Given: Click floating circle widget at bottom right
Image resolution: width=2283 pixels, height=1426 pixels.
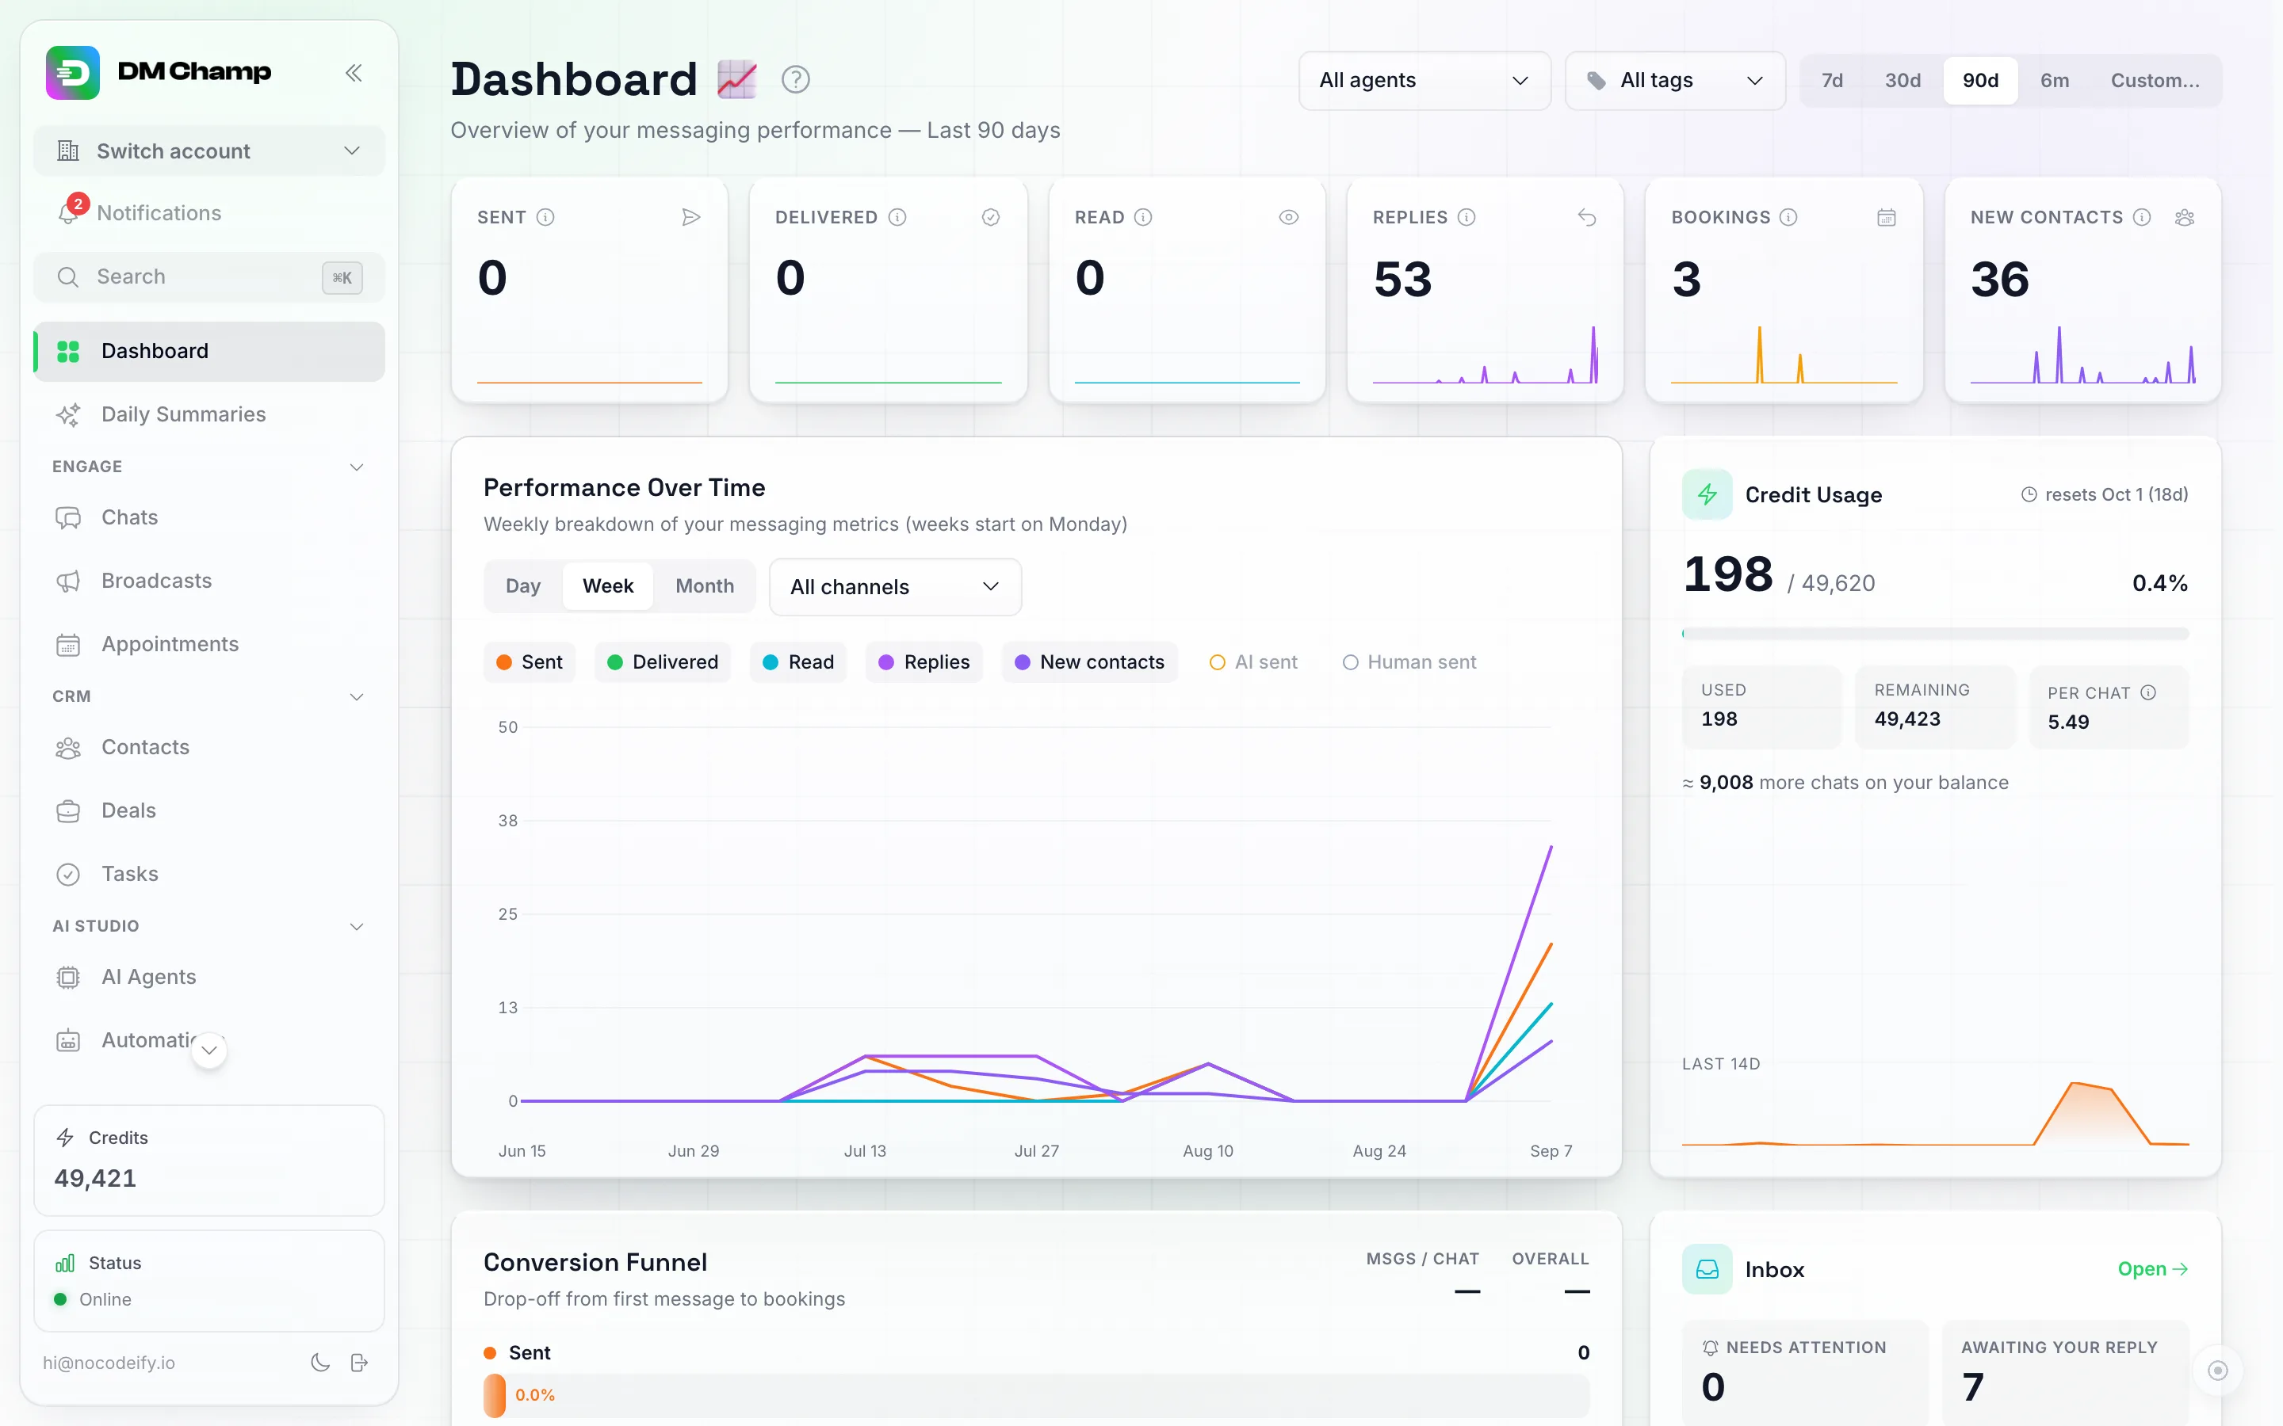Looking at the screenshot, I should 2217,1370.
